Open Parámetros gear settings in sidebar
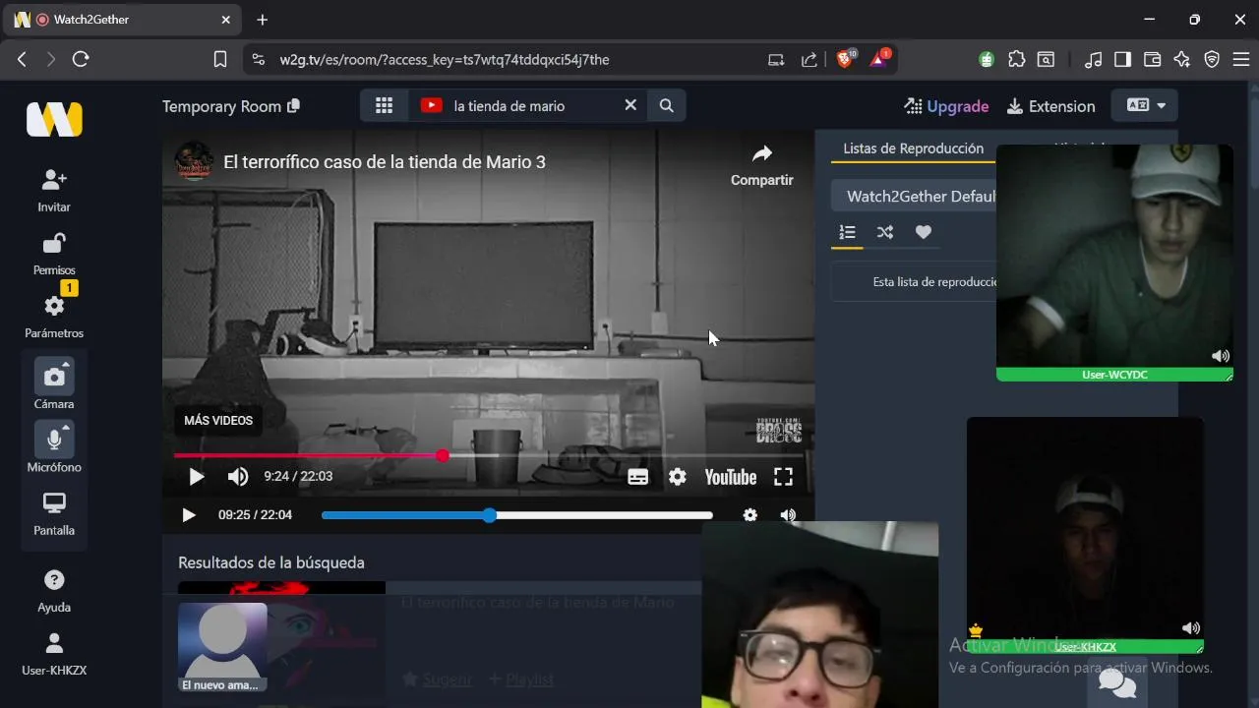The image size is (1259, 708). pyautogui.click(x=54, y=306)
